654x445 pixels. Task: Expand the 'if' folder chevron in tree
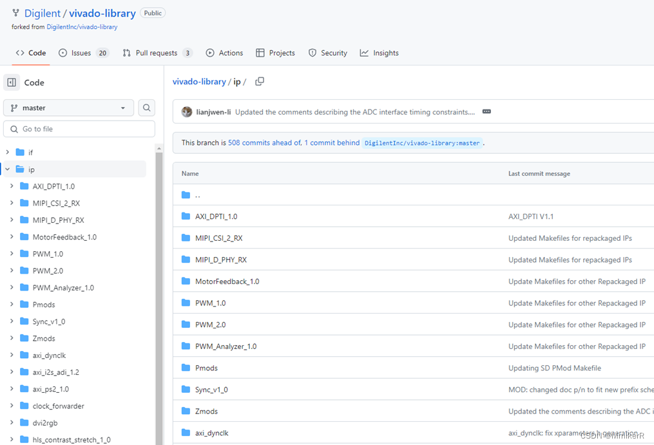(8, 152)
